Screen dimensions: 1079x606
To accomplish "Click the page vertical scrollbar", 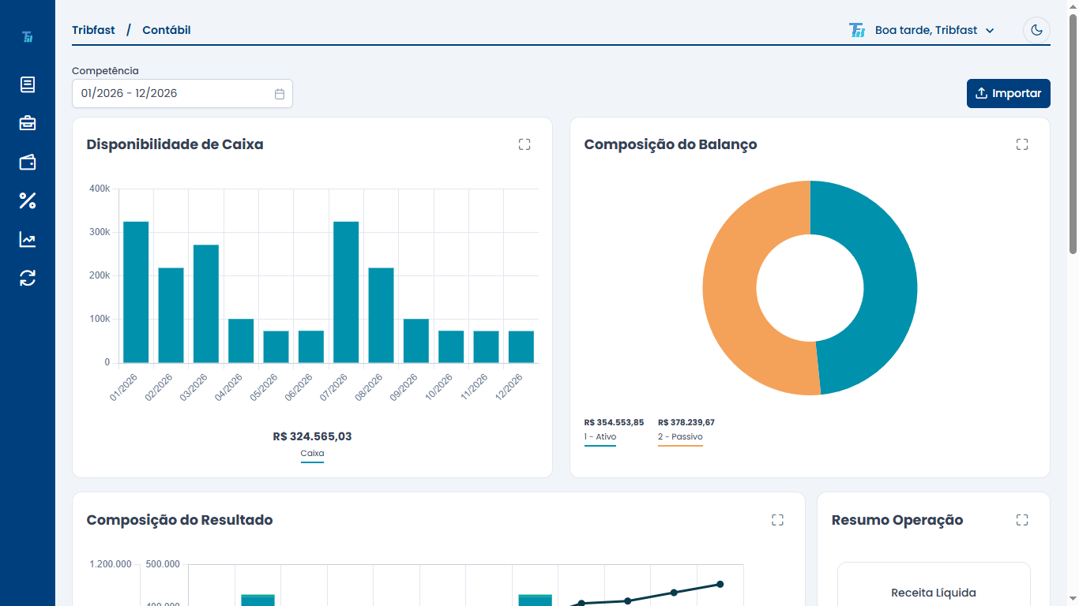I will pos(1073,134).
